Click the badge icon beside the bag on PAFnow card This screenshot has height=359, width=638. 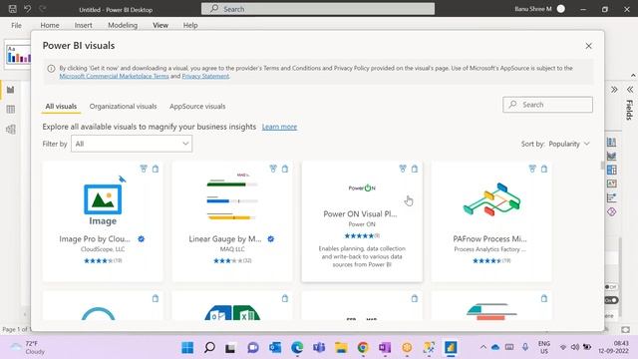pos(532,169)
